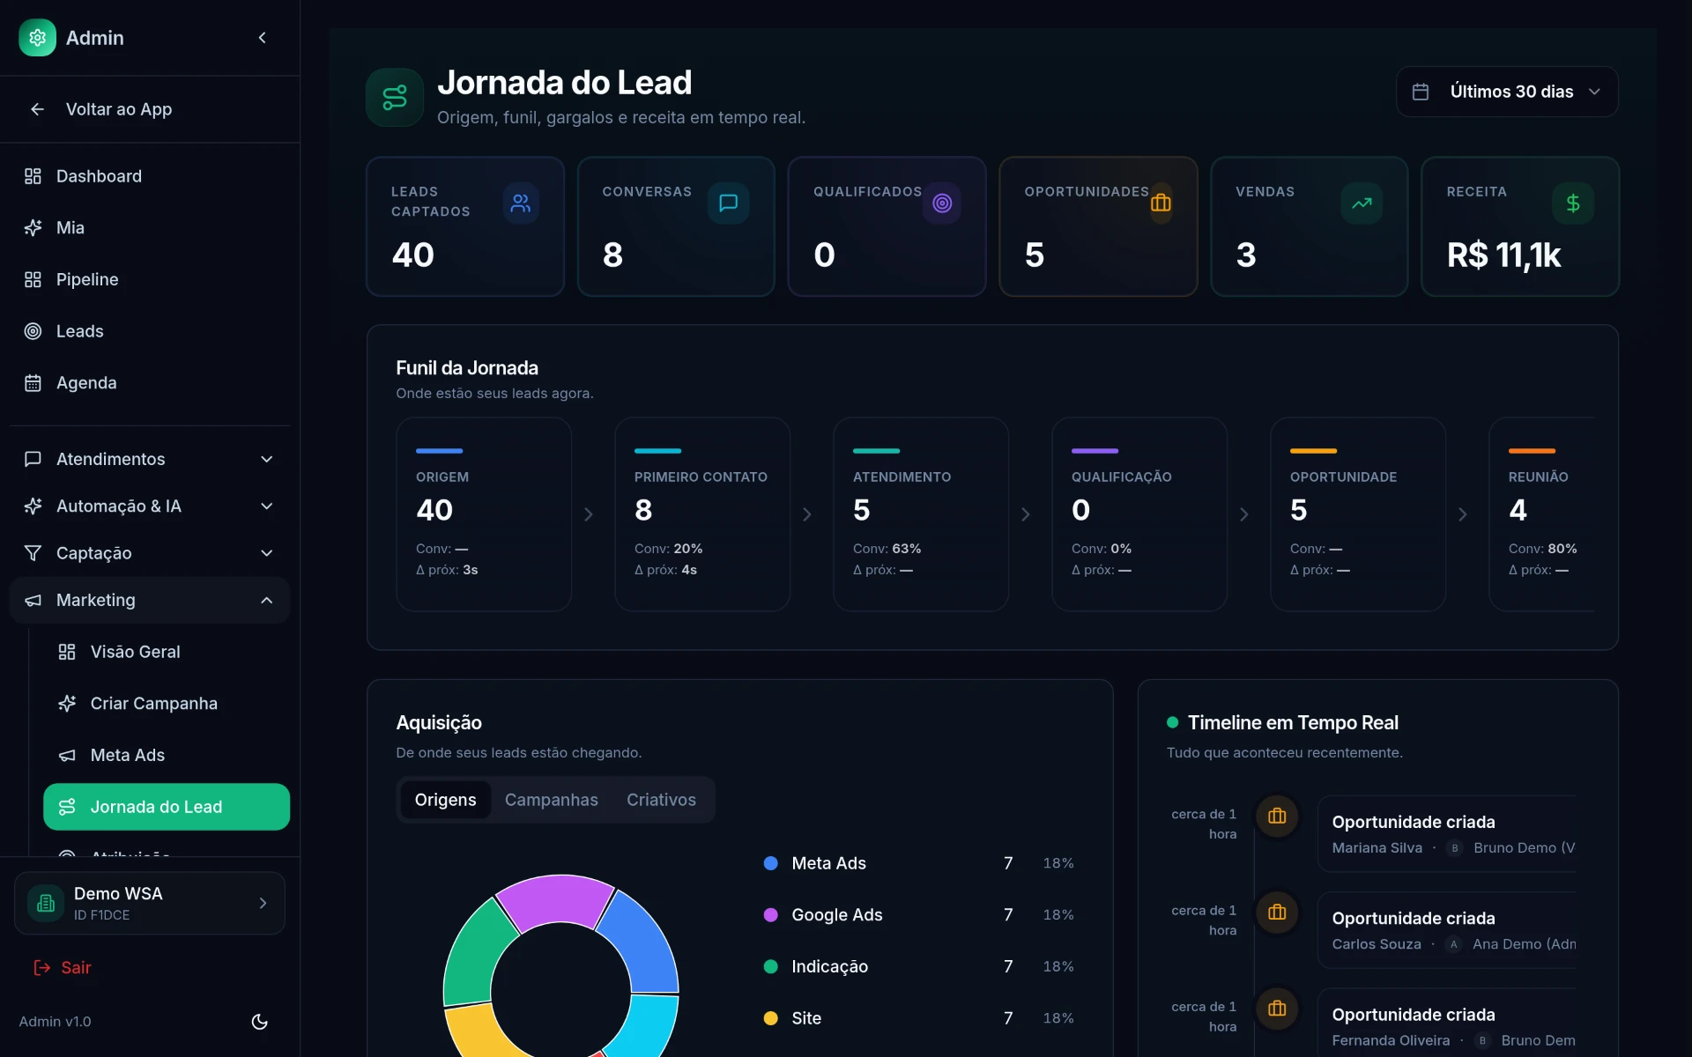1692x1057 pixels.
Task: Open Criar Campanha under Marketing
Action: point(167,704)
